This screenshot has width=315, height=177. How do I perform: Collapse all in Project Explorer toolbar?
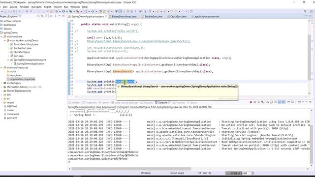point(38,16)
